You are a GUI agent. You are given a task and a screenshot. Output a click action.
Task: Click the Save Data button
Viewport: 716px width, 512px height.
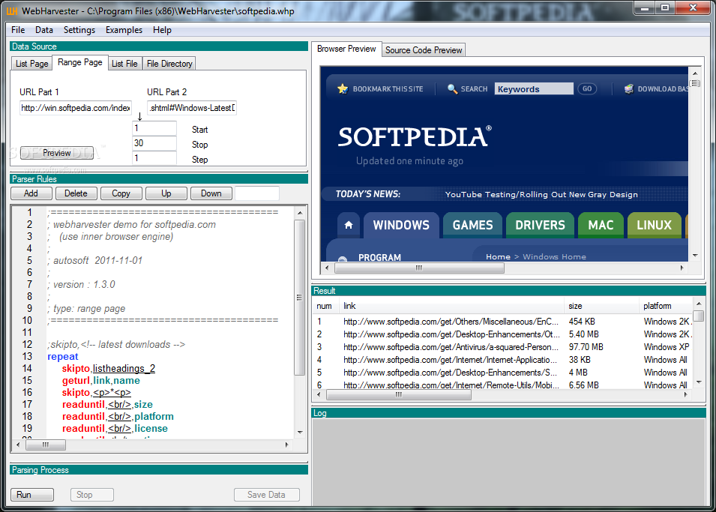point(267,495)
